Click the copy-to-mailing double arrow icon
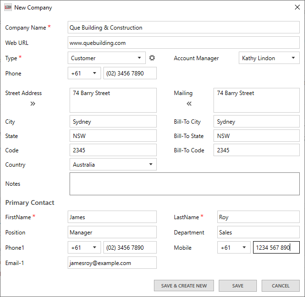This screenshot has width=305, height=297. (33, 104)
